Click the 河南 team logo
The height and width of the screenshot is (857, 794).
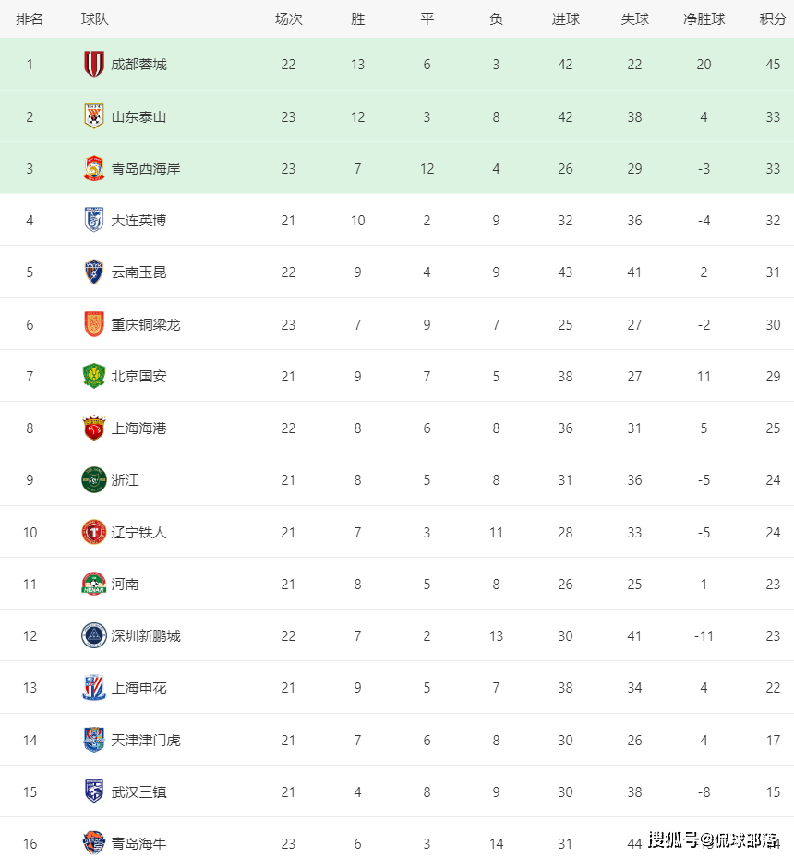tap(94, 584)
